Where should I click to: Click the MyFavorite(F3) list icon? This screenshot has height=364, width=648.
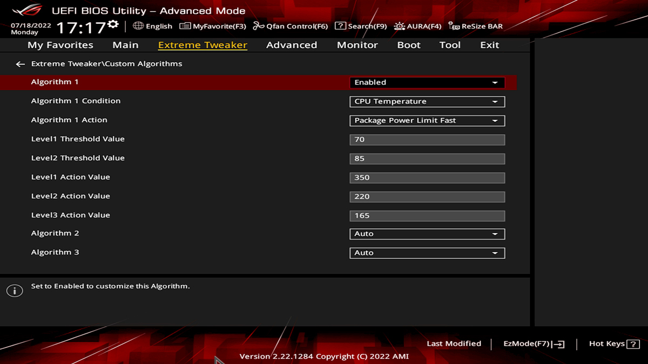[x=185, y=26]
